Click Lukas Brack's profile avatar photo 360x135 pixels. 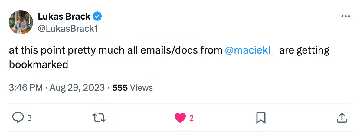(21, 22)
